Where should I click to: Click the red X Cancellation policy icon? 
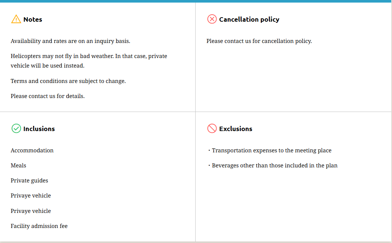tap(212, 19)
